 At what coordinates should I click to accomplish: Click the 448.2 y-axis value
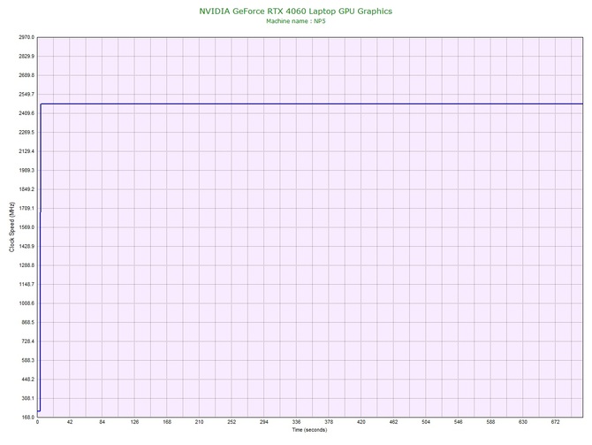coord(27,380)
